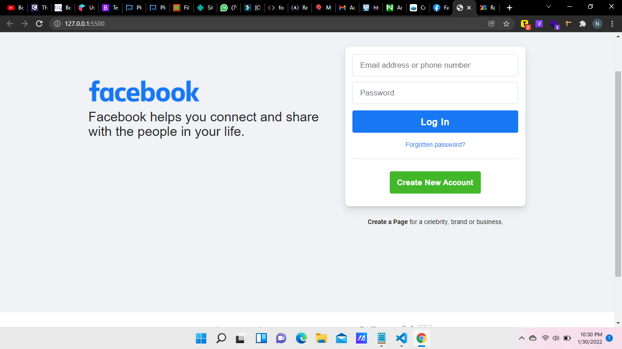Open the extensions puzzle icon

coord(583,24)
